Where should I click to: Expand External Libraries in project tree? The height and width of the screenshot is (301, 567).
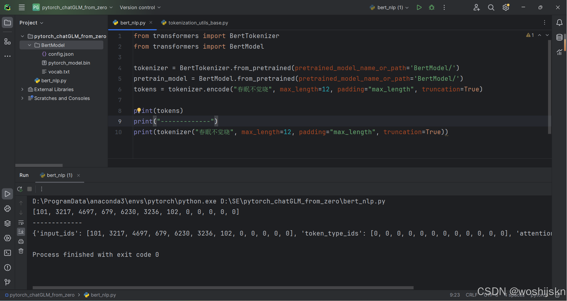[22, 89]
